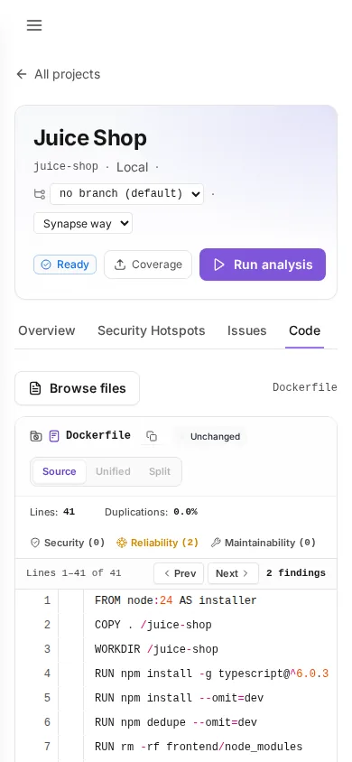Open the Browse files button
352x762 pixels.
[78, 388]
